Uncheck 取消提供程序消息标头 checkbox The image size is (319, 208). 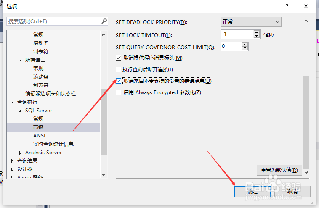click(x=118, y=58)
